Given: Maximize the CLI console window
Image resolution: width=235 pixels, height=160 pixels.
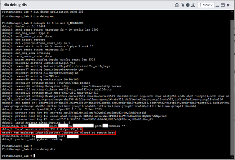Looking at the screenshot, I should point(223,5).
